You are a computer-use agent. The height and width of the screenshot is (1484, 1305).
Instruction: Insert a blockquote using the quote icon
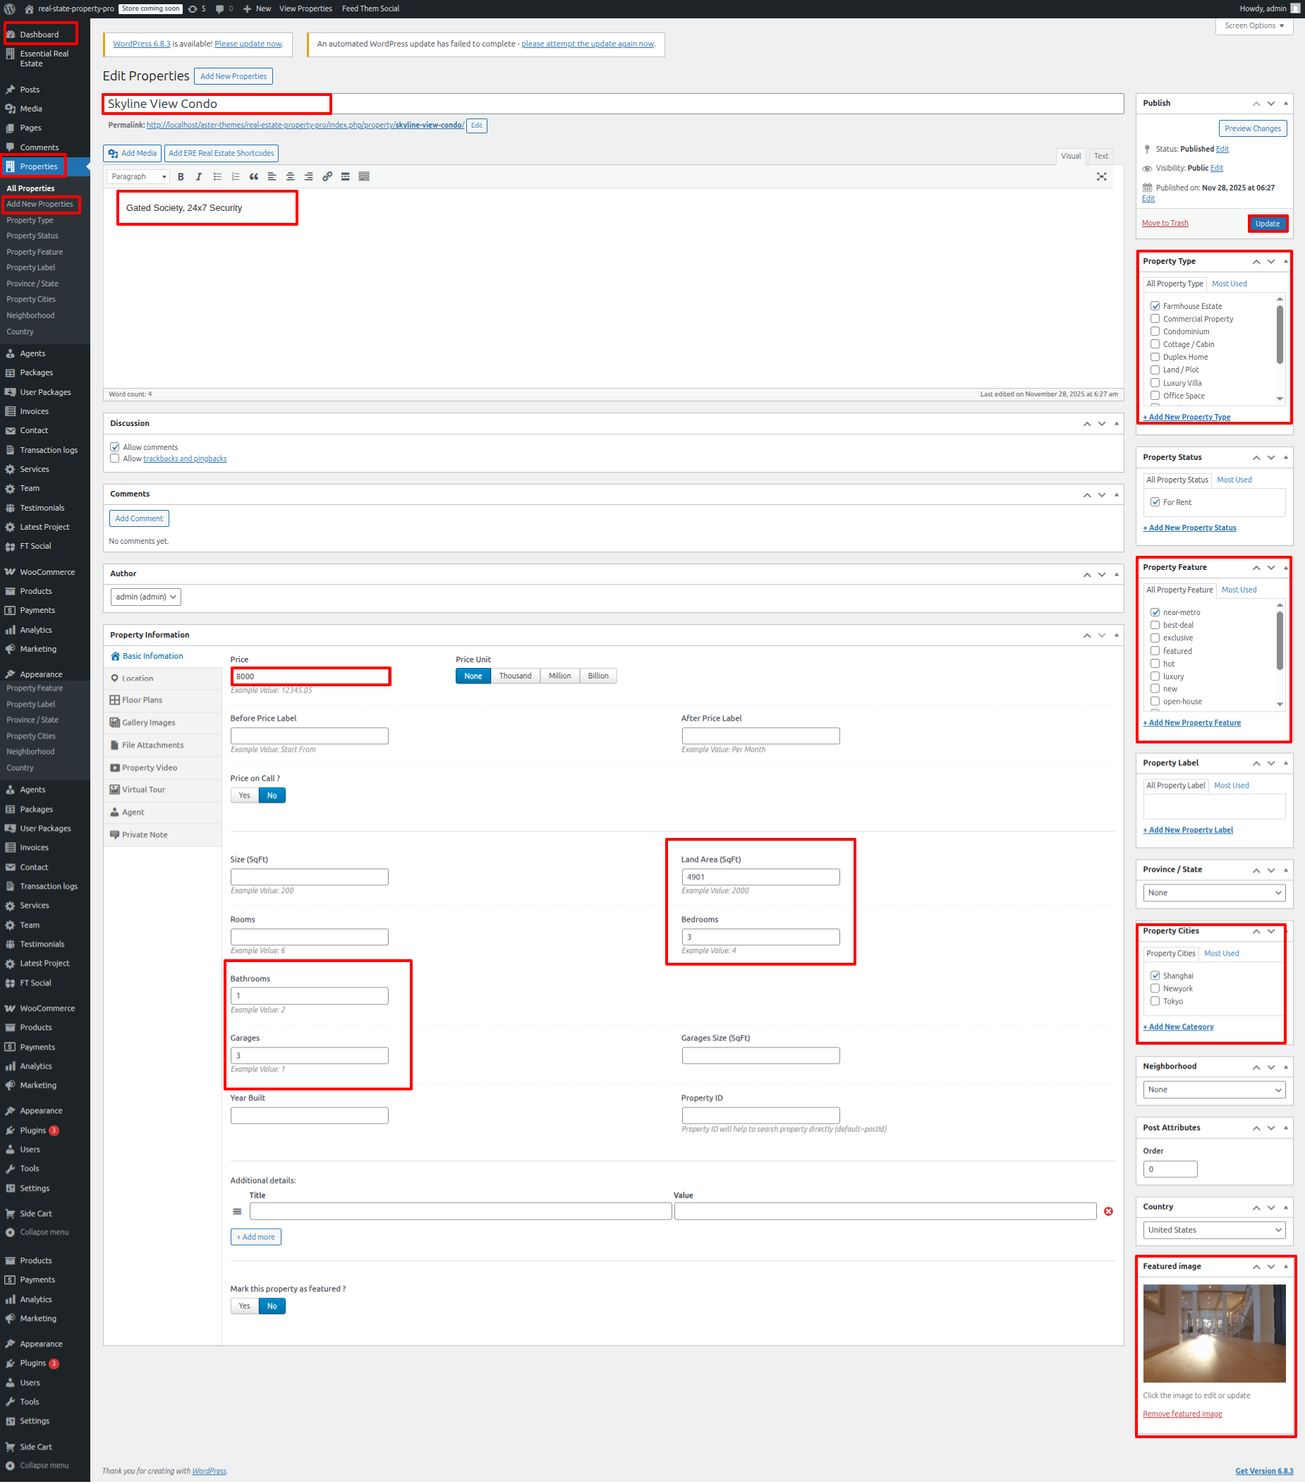point(253,176)
